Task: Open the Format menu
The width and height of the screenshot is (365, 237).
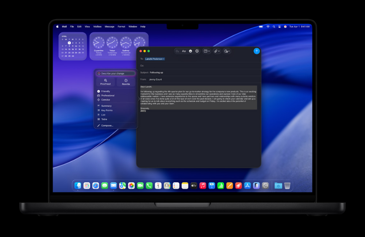Action: 121,26
